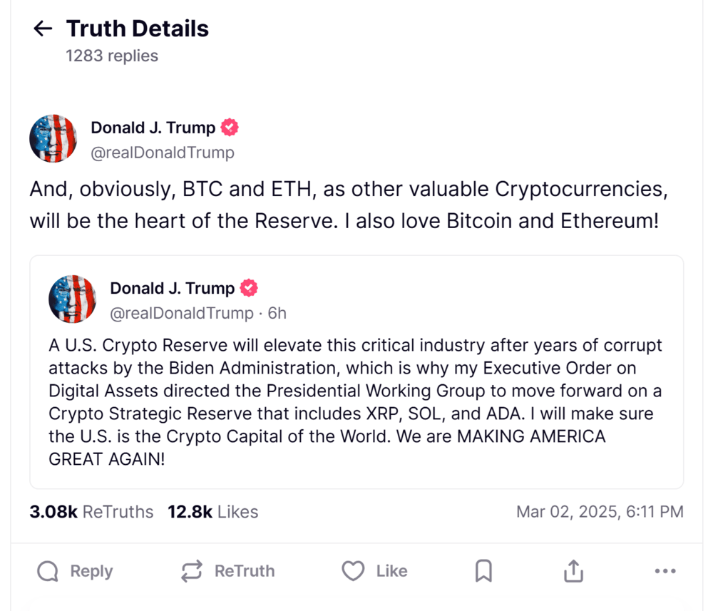This screenshot has width=713, height=611.
Task: Click the Like heart icon
Action: [x=353, y=571]
